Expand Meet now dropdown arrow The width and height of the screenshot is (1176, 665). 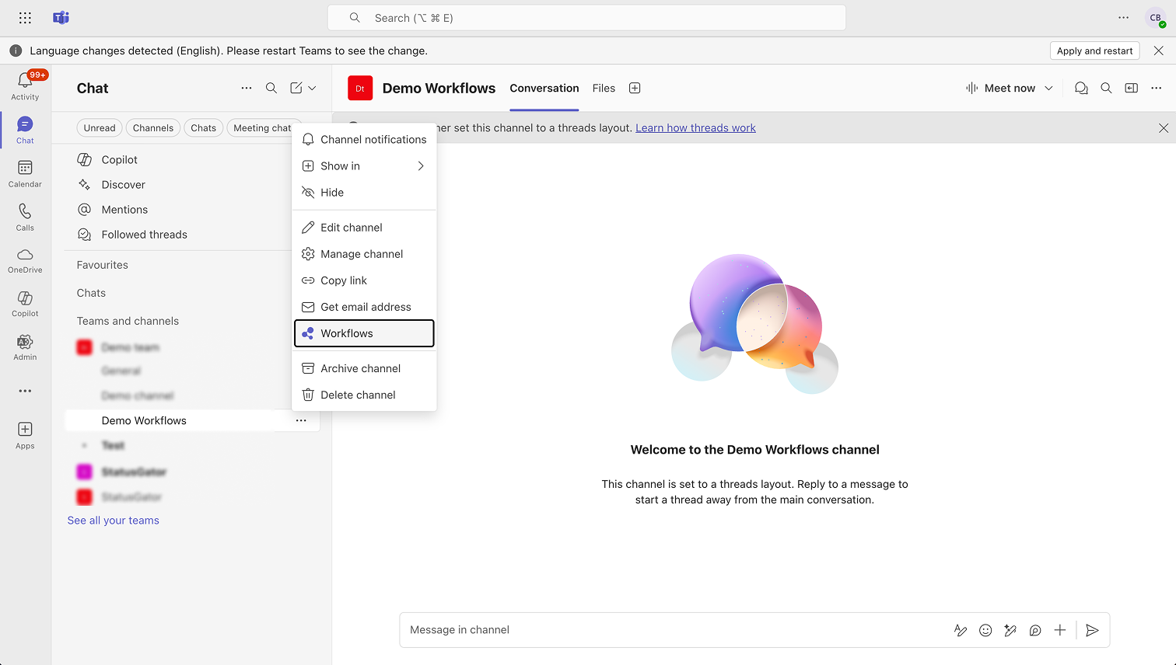click(1048, 88)
